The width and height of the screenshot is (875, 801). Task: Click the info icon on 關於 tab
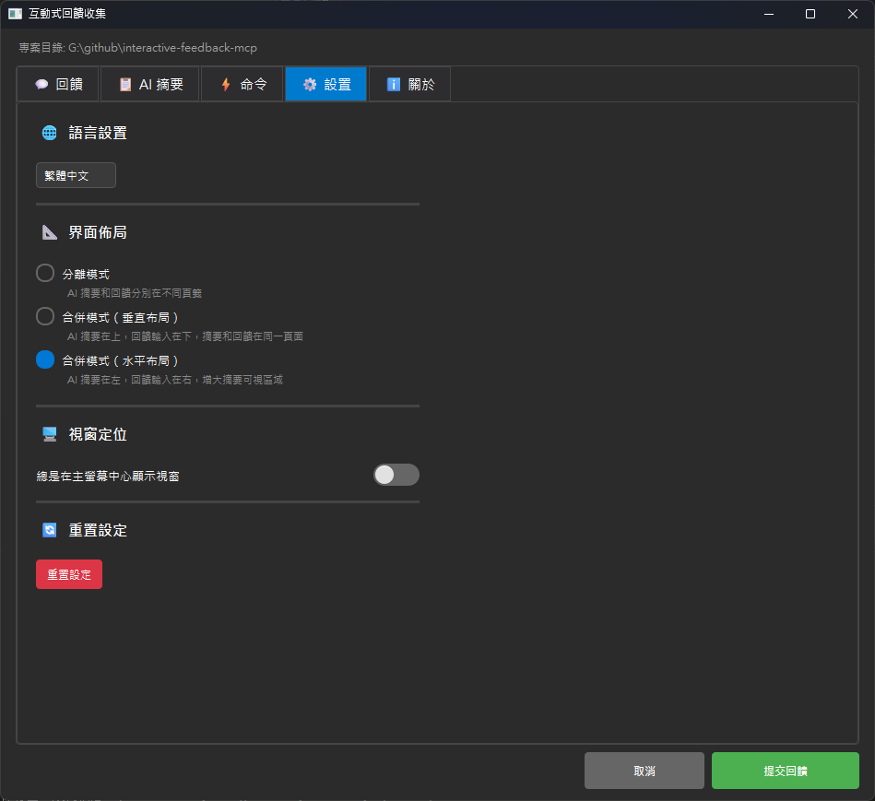pyautogui.click(x=392, y=83)
